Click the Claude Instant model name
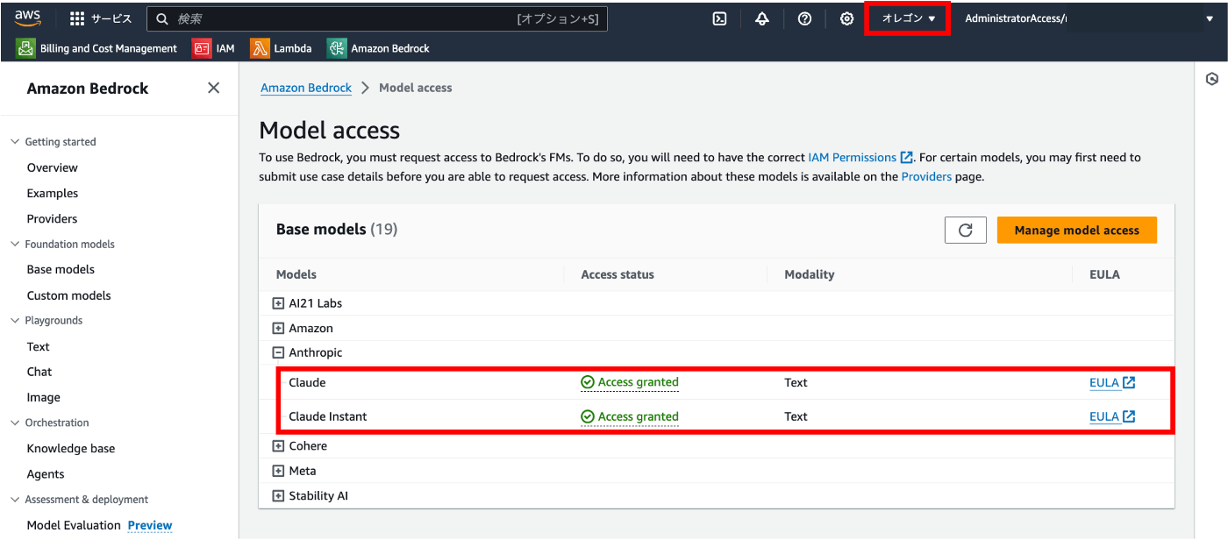This screenshot has width=1228, height=540. 328,416
